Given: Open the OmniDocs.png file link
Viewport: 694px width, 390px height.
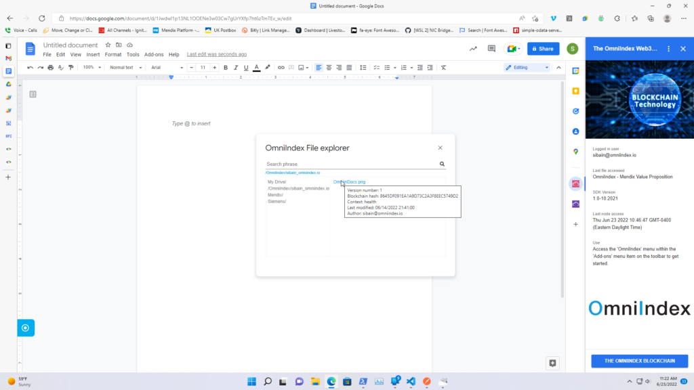Looking at the screenshot, I should 349,181.
